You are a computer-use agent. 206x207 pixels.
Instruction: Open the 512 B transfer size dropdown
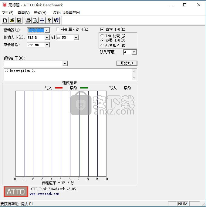[47, 38]
